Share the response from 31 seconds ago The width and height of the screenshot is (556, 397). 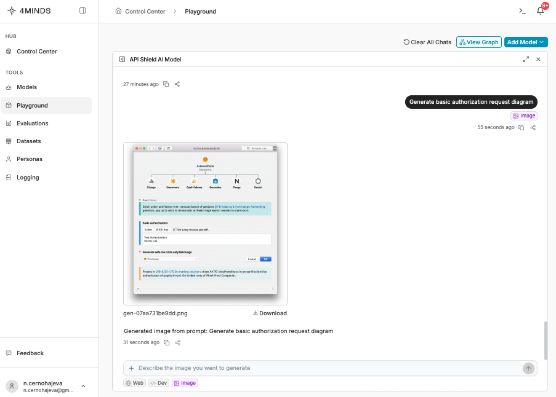coord(178,342)
